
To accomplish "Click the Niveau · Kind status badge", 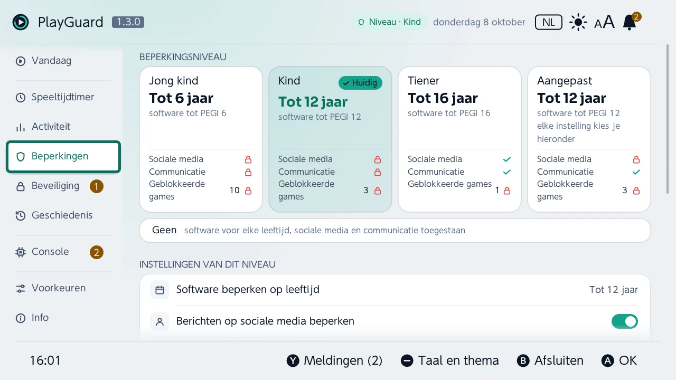I will 390,22.
